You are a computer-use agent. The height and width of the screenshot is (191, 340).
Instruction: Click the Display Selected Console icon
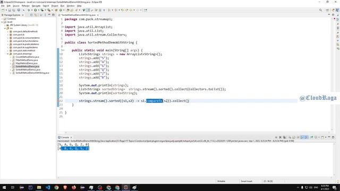coord(316,137)
